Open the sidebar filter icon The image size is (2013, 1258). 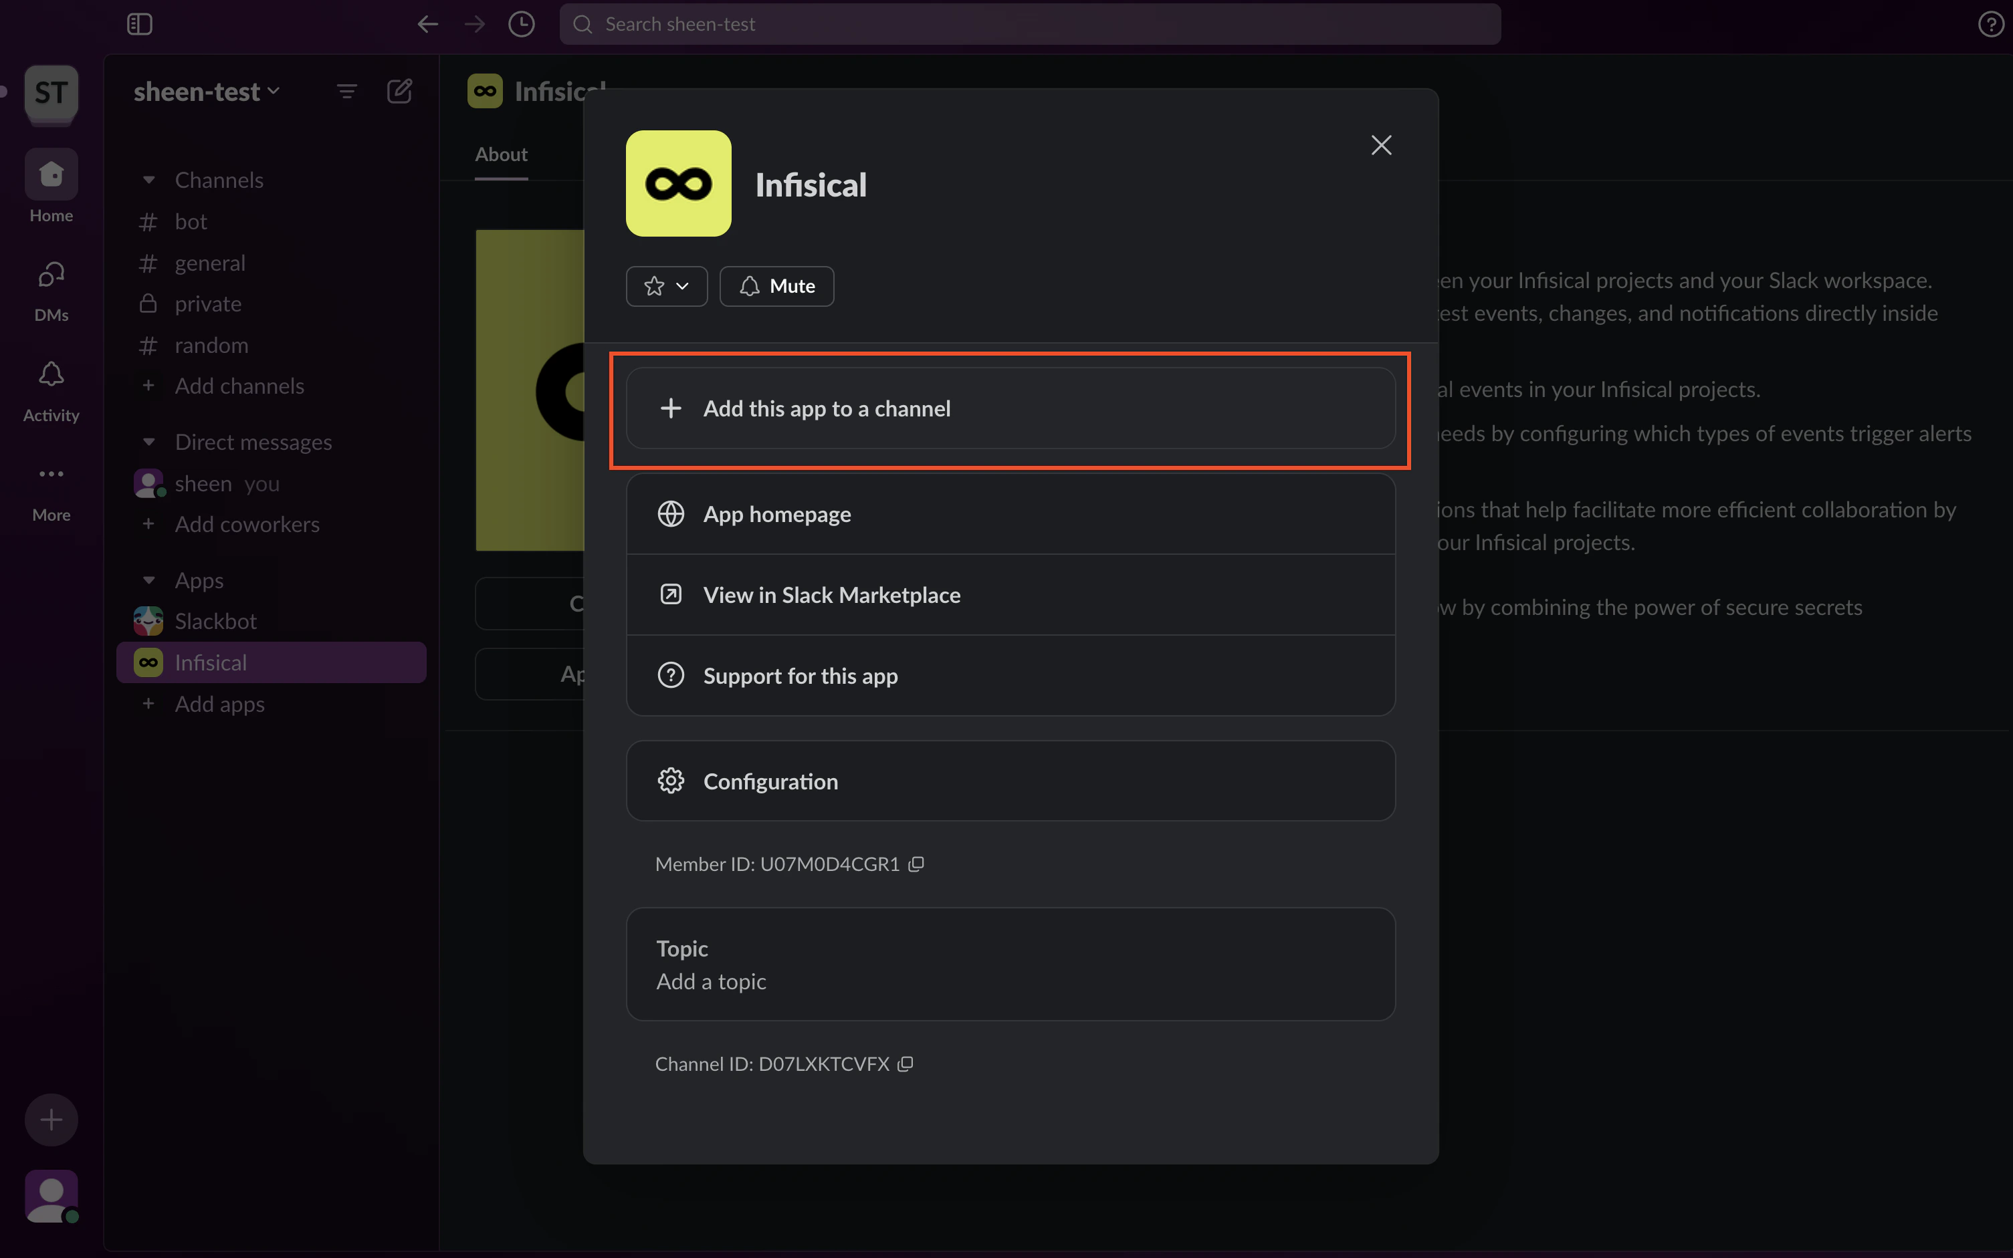(347, 91)
